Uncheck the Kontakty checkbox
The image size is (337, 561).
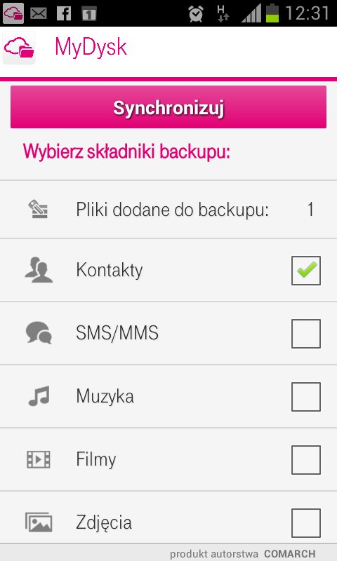point(306,271)
